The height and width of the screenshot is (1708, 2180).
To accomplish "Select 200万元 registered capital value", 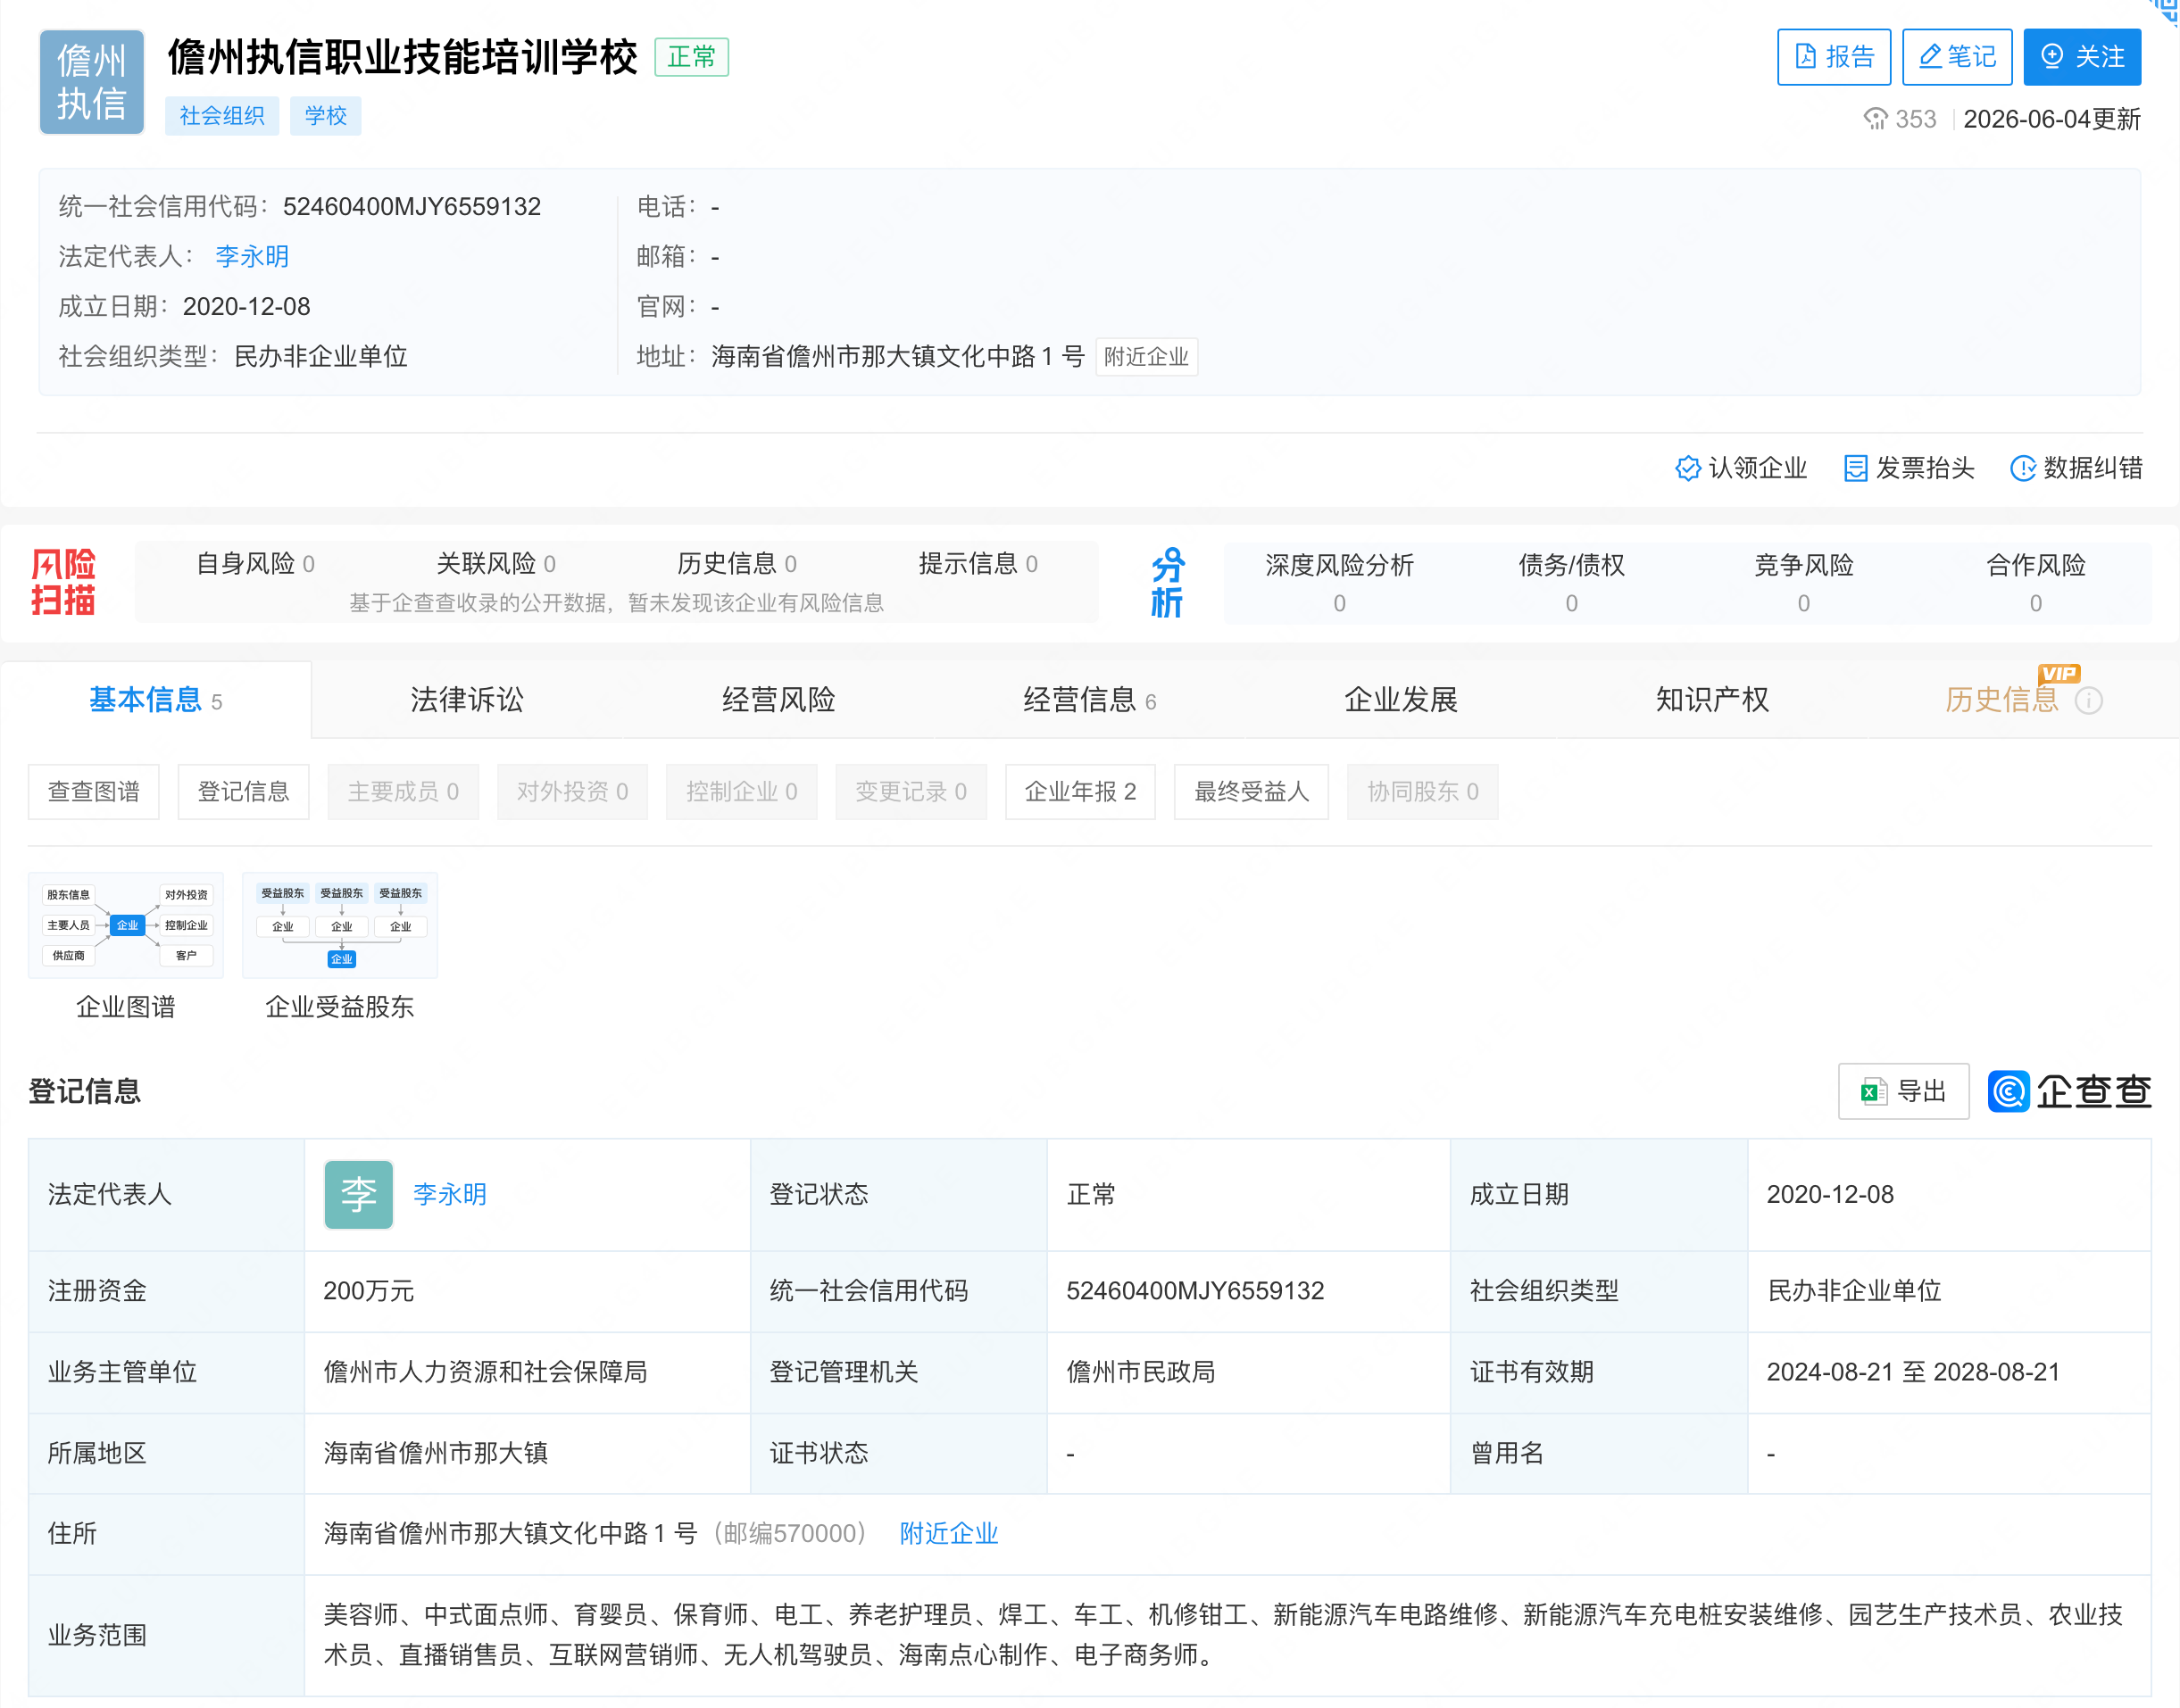I will (x=368, y=1291).
